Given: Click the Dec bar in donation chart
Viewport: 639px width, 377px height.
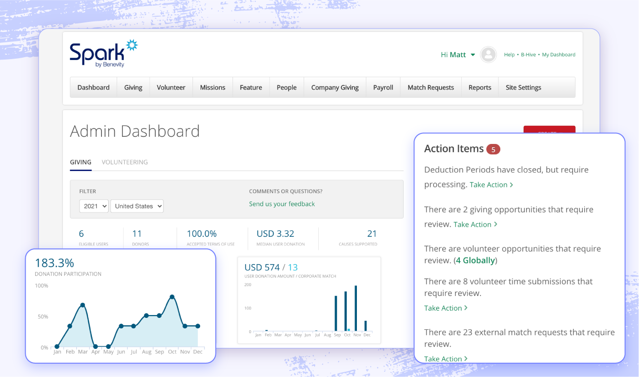Looking at the screenshot, I should [366, 326].
